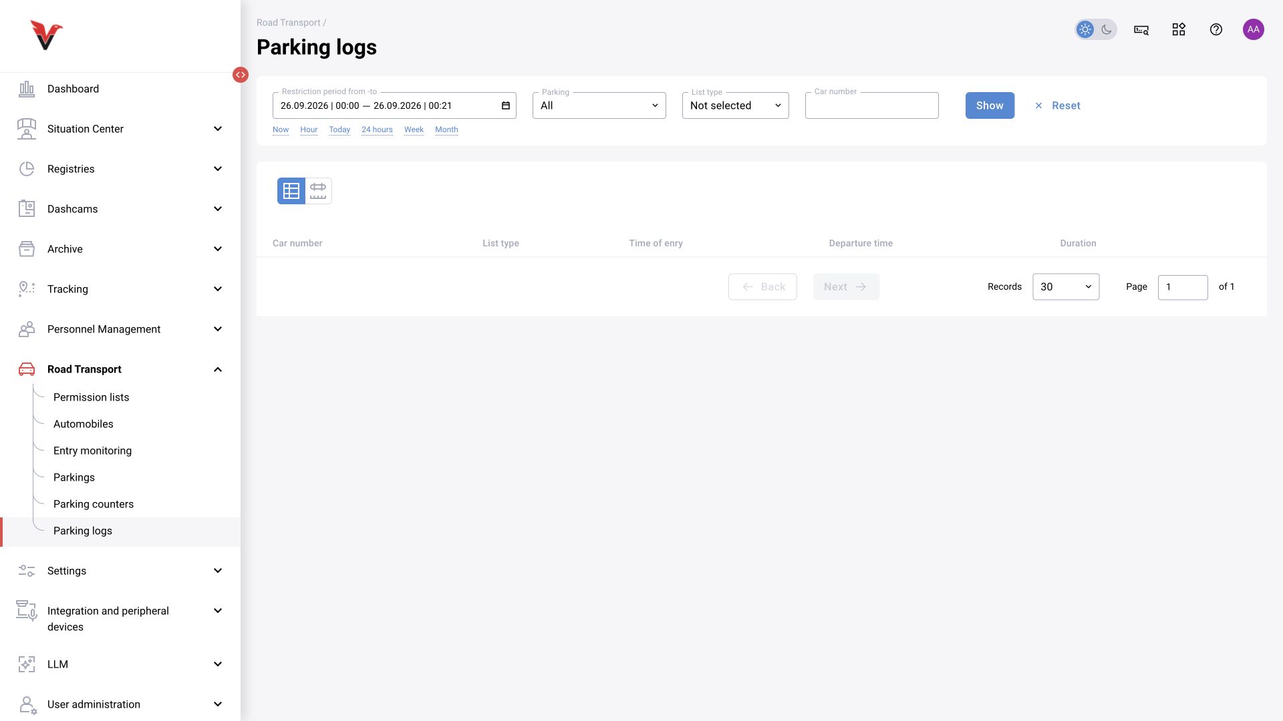
Task: Click the Dashcams icon
Action: 27,209
